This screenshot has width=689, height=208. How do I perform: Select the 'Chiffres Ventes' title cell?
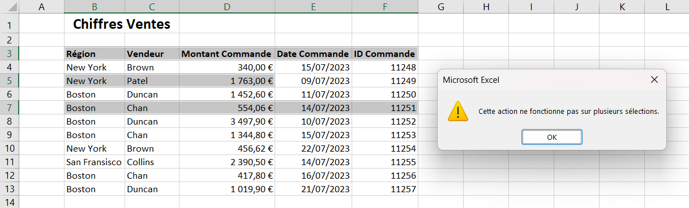click(x=122, y=24)
